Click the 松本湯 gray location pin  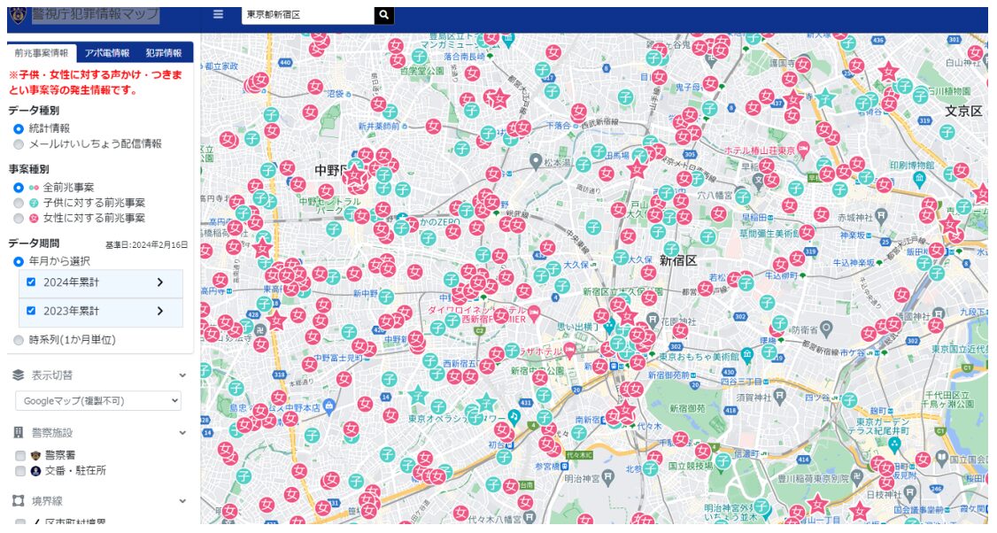point(535,161)
